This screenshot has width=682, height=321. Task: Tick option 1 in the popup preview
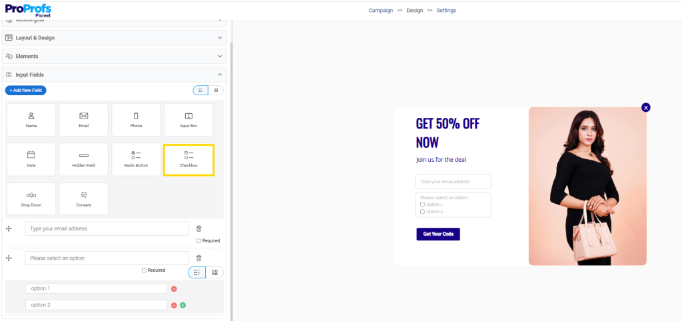[x=422, y=204]
